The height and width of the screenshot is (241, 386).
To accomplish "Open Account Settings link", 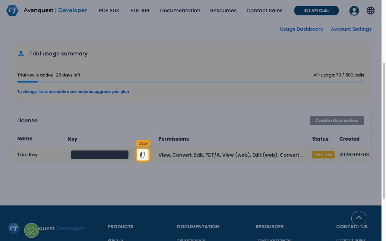I will [x=351, y=29].
